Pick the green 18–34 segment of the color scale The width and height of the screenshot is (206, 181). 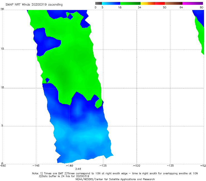pos(130,3)
